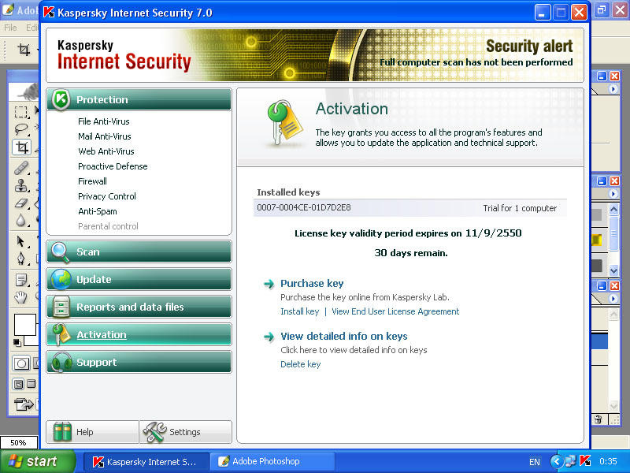Click the network connection tray icon
This screenshot has height=473, width=630.
[571, 461]
